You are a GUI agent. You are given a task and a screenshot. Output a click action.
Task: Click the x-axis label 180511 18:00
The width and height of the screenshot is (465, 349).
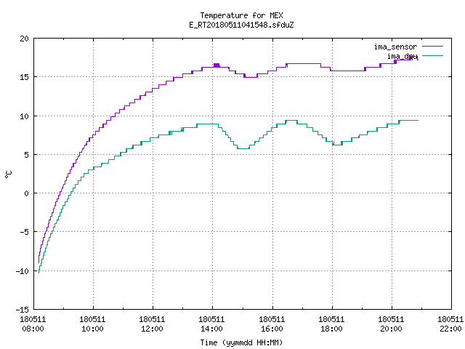[331, 324]
